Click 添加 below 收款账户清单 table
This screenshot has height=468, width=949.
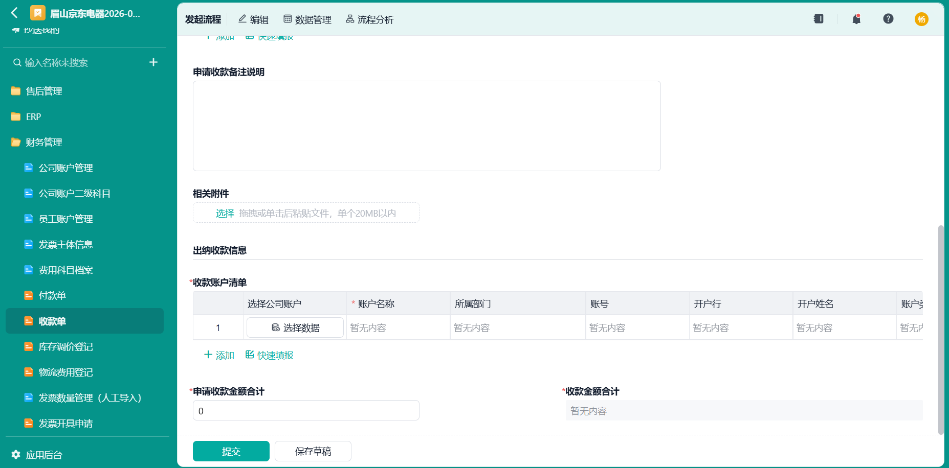tap(219, 355)
